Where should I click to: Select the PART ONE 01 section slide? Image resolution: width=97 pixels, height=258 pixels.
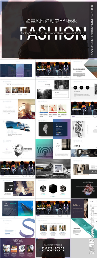tap(53, 69)
